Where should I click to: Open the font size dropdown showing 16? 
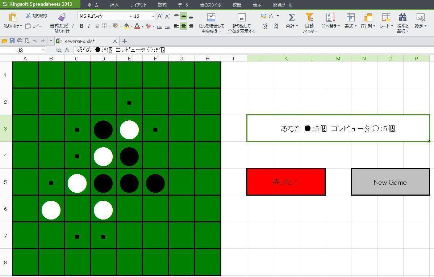[x=153, y=16]
